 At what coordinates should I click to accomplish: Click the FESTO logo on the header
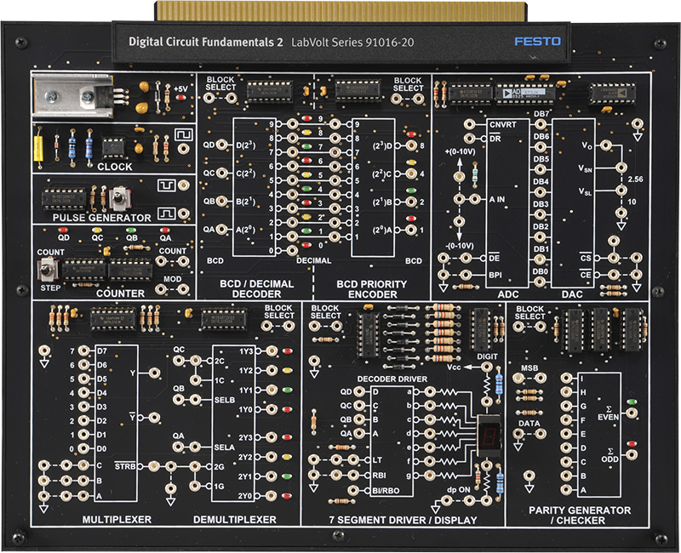(x=534, y=40)
